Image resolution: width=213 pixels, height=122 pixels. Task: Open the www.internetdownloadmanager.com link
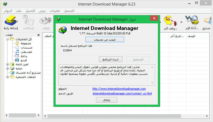point(119,89)
